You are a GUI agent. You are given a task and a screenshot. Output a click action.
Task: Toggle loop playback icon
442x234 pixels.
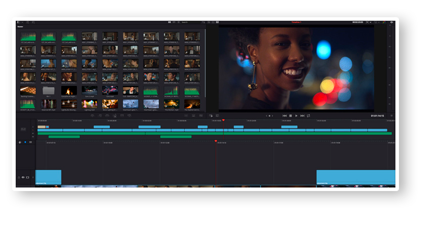coord(308,116)
